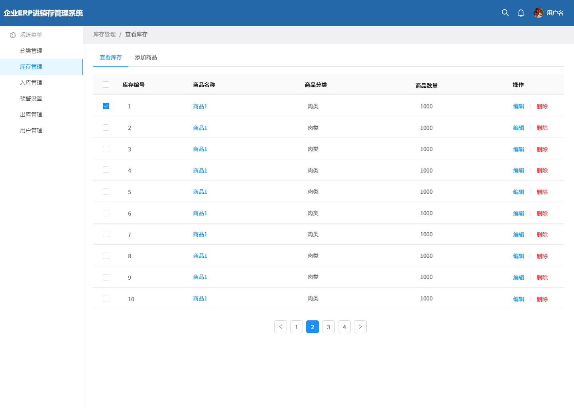
Task: Click 删除 for row 6
Action: click(542, 214)
